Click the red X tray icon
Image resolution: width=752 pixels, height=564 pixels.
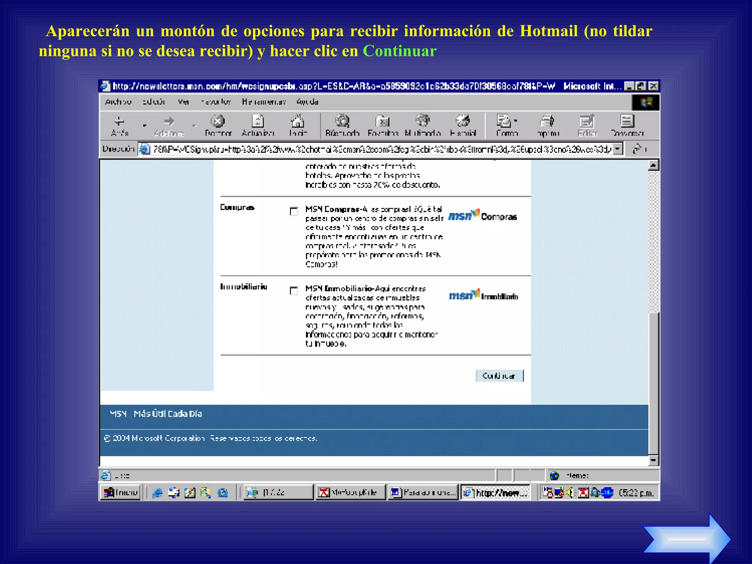click(583, 493)
